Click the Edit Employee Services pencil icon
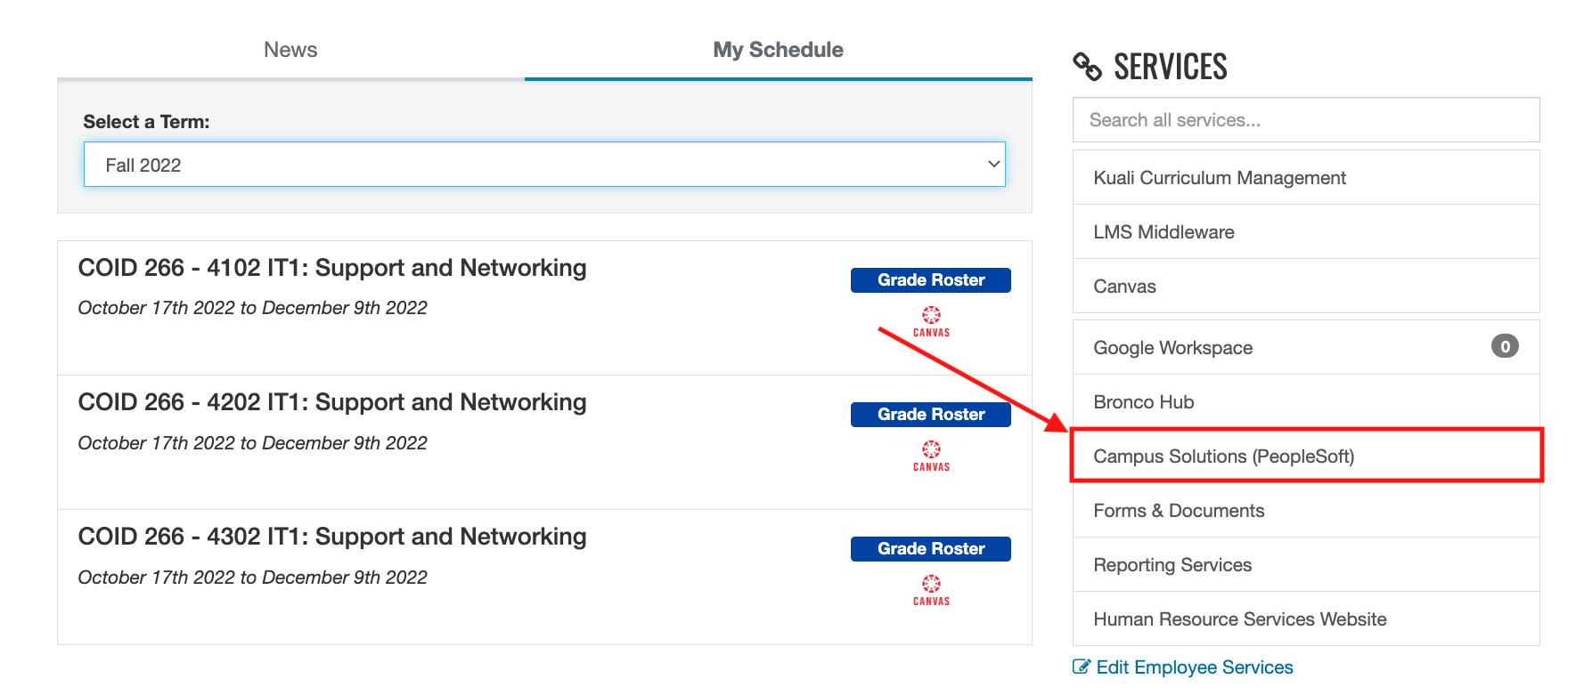 pyautogui.click(x=1082, y=667)
